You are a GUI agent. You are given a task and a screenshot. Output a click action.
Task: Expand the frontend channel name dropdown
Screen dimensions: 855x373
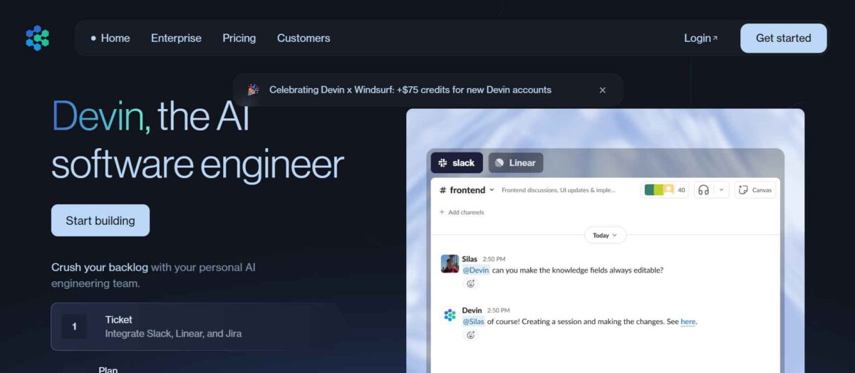[x=492, y=190]
